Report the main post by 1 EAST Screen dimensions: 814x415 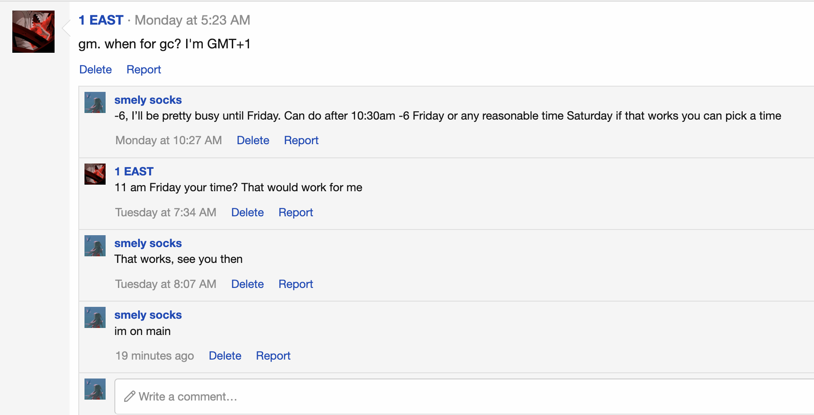click(144, 69)
